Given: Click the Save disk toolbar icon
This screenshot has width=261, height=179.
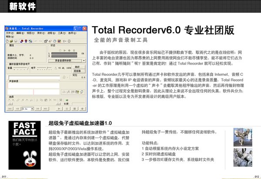Looking at the screenshot, I should pyautogui.click(x=17, y=41).
